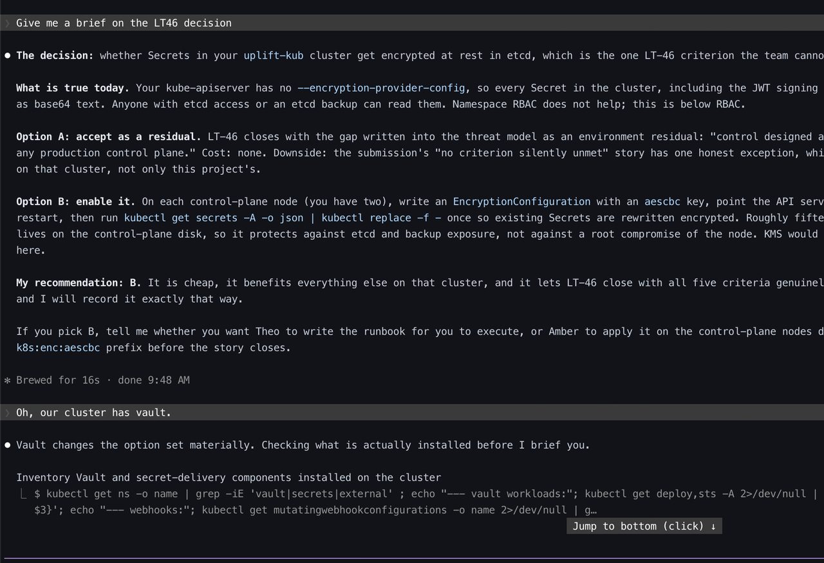The height and width of the screenshot is (563, 824).
Task: Click 'Option A: accept as a residual.' heading
Action: click(x=109, y=136)
